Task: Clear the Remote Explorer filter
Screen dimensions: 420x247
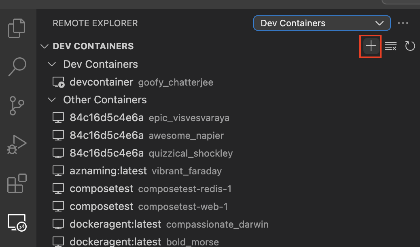Action: point(391,46)
